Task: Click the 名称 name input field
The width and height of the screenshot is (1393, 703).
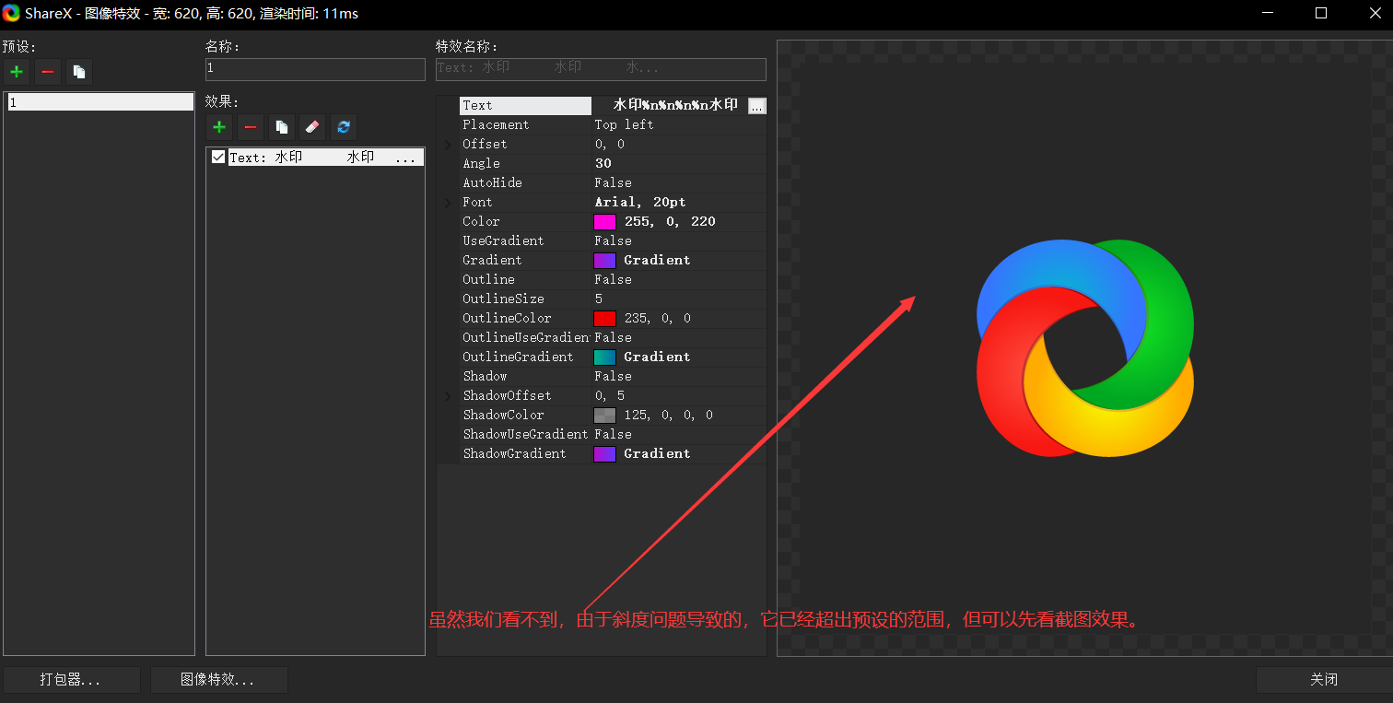Action: (315, 69)
